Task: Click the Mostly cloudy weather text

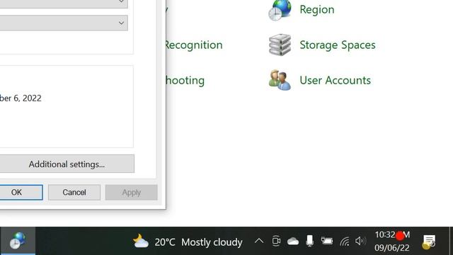Action: 212,242
